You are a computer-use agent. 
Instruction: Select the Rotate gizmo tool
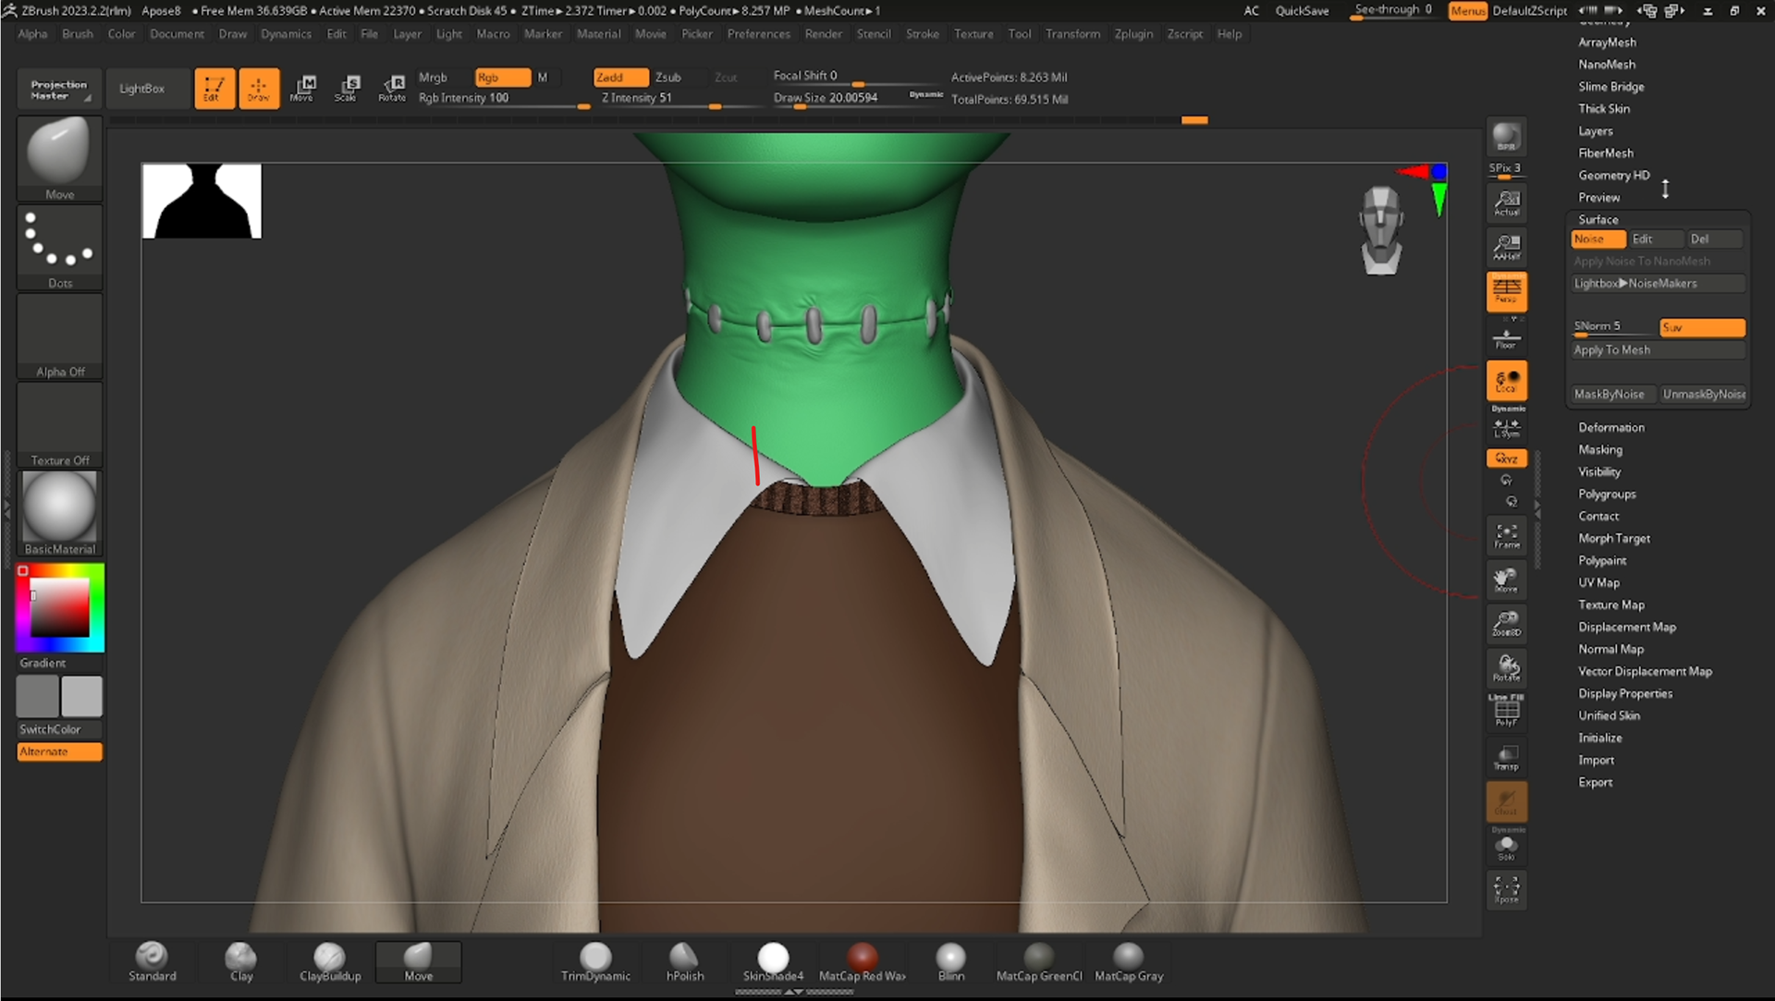(392, 88)
